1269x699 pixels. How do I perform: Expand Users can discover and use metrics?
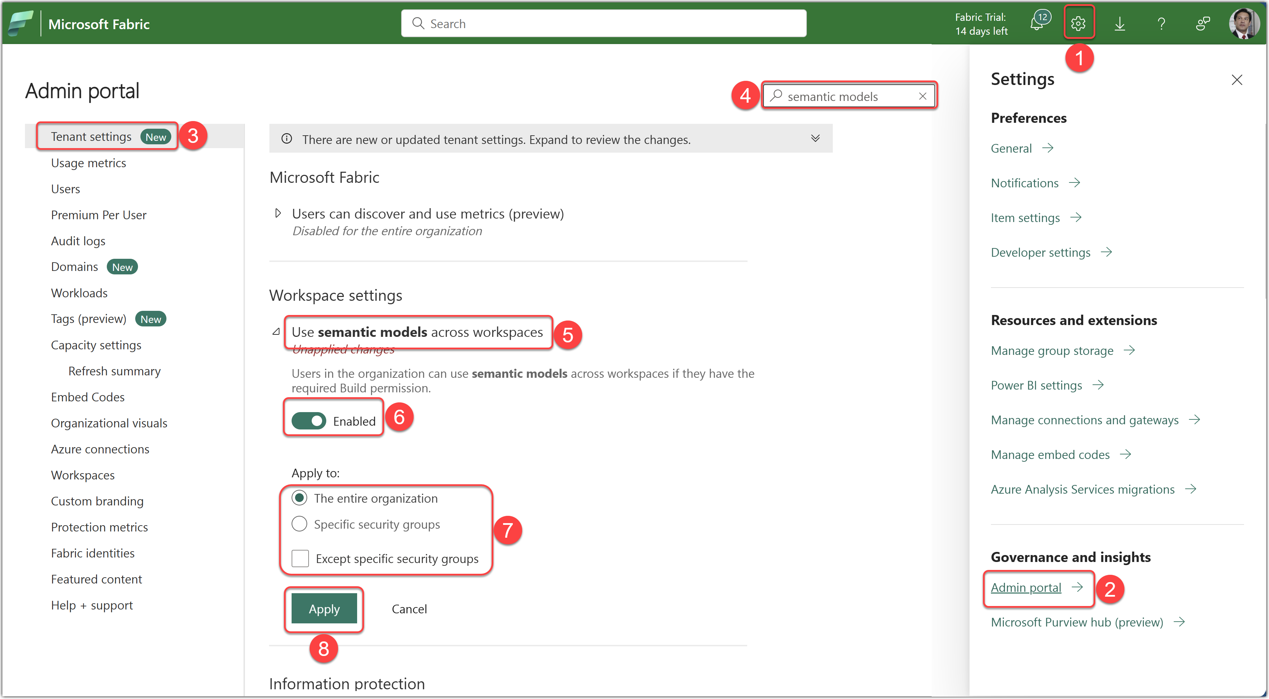278,213
